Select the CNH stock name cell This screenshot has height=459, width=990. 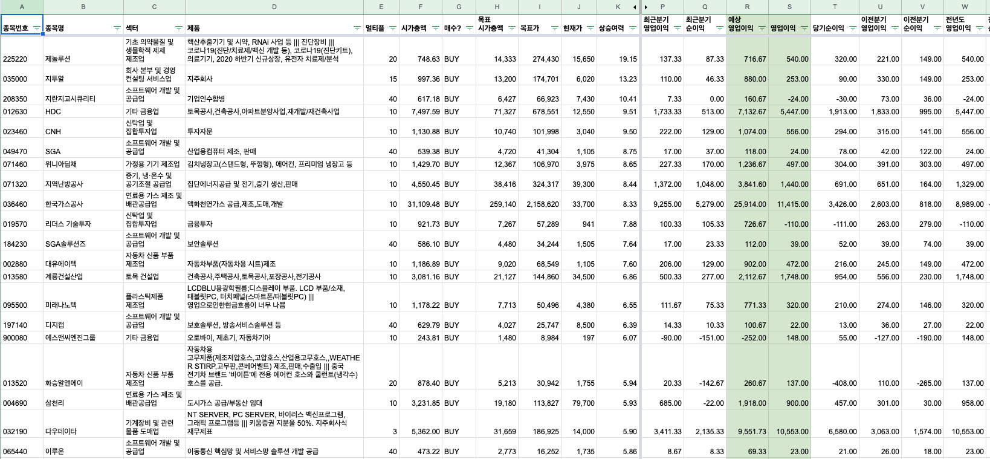83,128
